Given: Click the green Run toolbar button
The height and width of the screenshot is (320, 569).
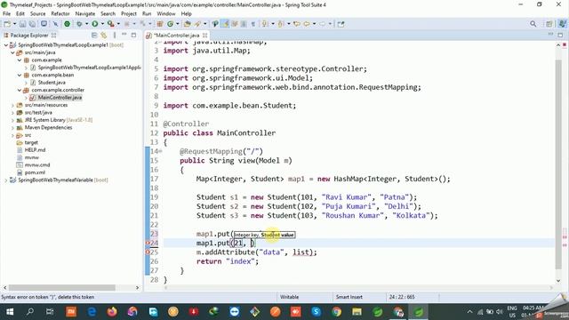Looking at the screenshot, I should [95, 24].
